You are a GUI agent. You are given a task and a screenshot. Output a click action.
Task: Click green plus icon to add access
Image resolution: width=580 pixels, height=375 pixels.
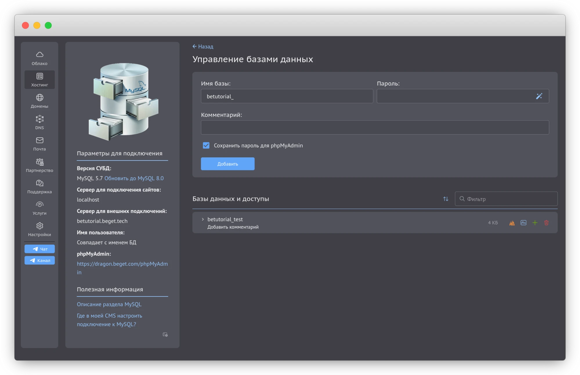pos(535,223)
